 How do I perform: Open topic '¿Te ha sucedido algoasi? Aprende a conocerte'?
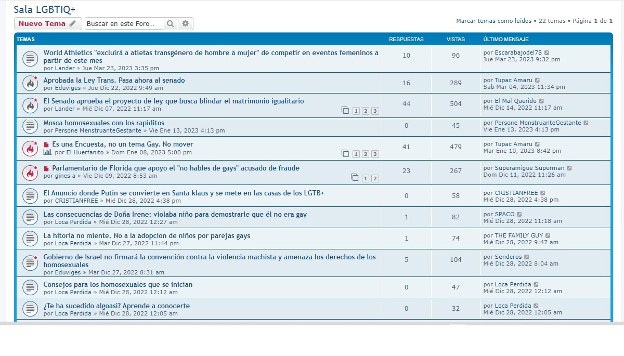(116, 306)
